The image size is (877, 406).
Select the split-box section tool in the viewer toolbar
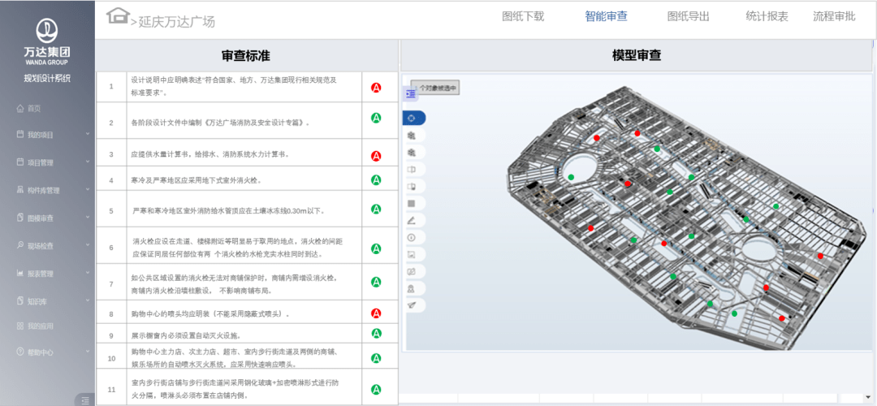(x=412, y=170)
